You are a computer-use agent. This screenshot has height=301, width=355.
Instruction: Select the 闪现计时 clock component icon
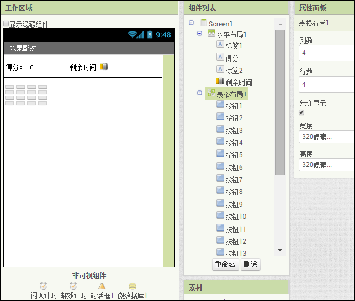click(43, 286)
